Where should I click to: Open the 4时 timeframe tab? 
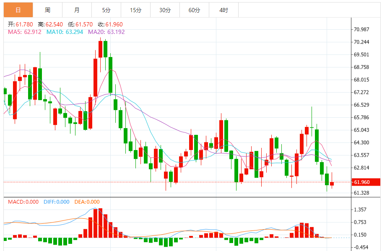click(223, 10)
